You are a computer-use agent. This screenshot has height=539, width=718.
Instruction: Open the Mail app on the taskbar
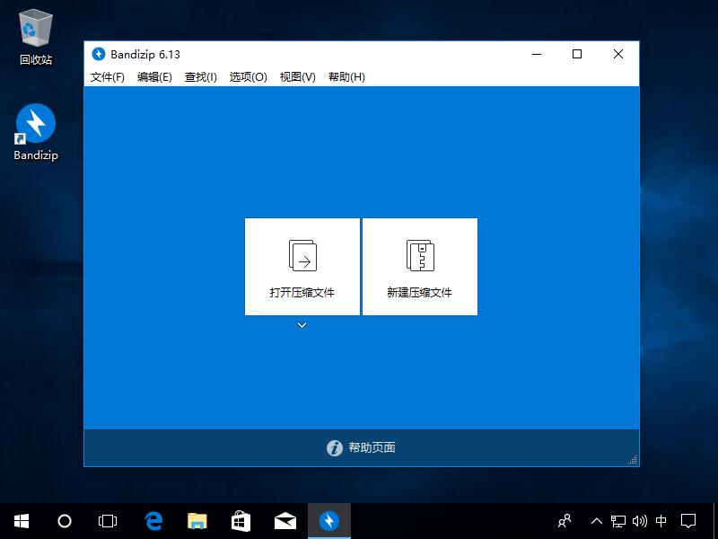[x=285, y=521]
